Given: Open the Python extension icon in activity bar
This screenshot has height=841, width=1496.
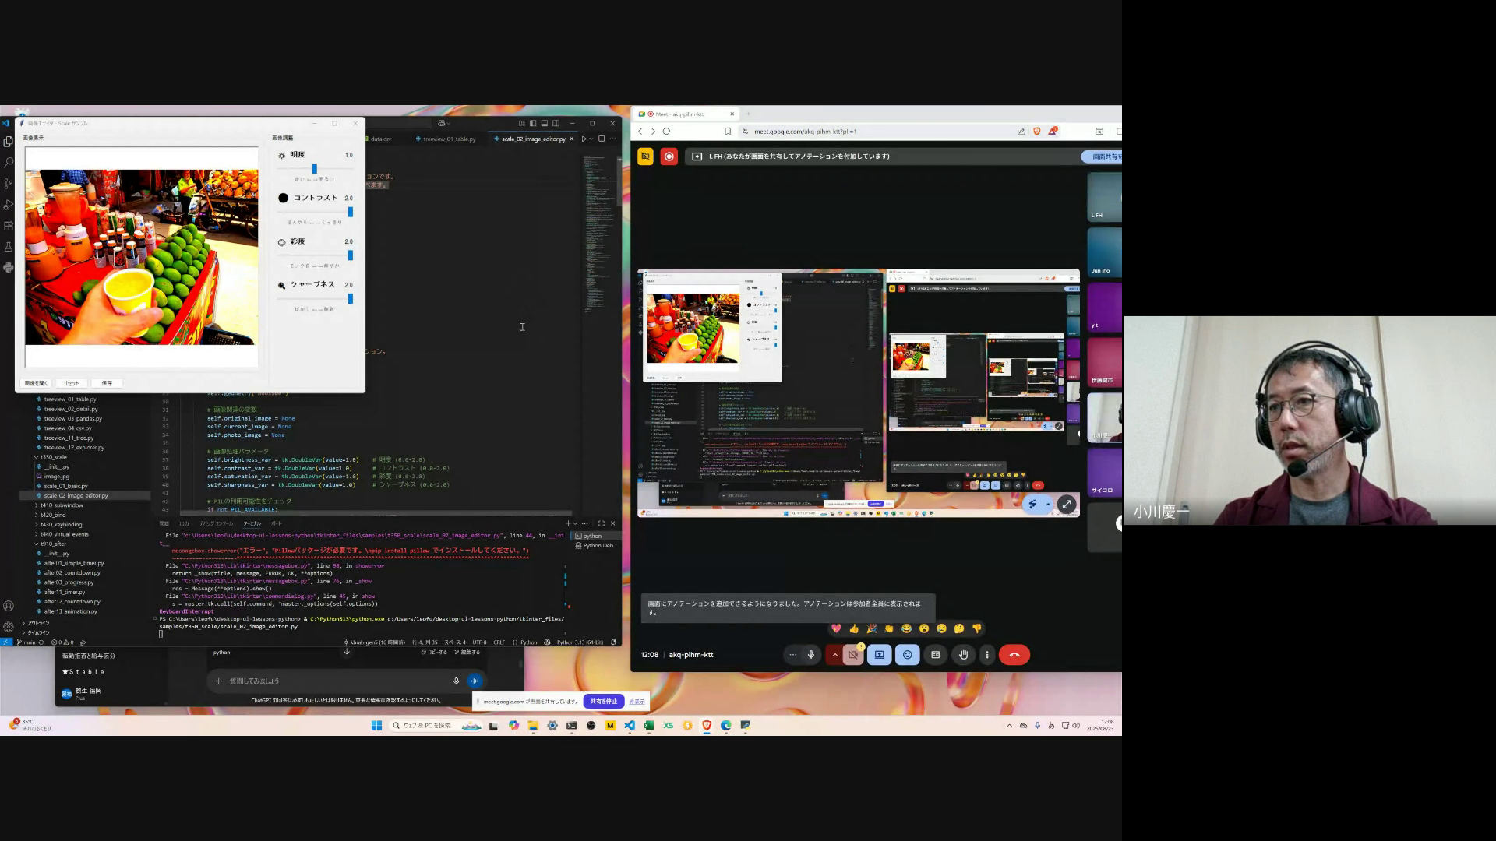Looking at the screenshot, I should click(9, 267).
